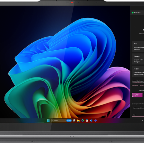144x144 pixels.
Task: Launch Outlook from the taskbar
Action: click(x=91, y=121)
